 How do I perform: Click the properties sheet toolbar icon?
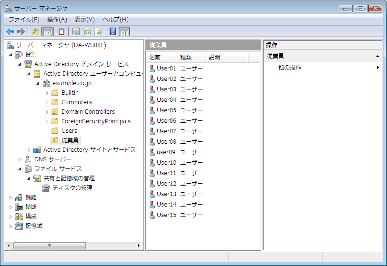click(x=76, y=31)
